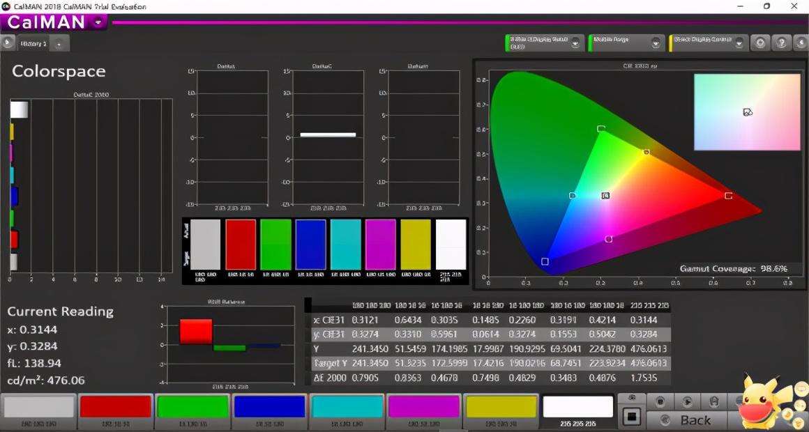The height and width of the screenshot is (432, 809).
Task: Select the red color patch in bottom strip
Action: pyautogui.click(x=116, y=407)
